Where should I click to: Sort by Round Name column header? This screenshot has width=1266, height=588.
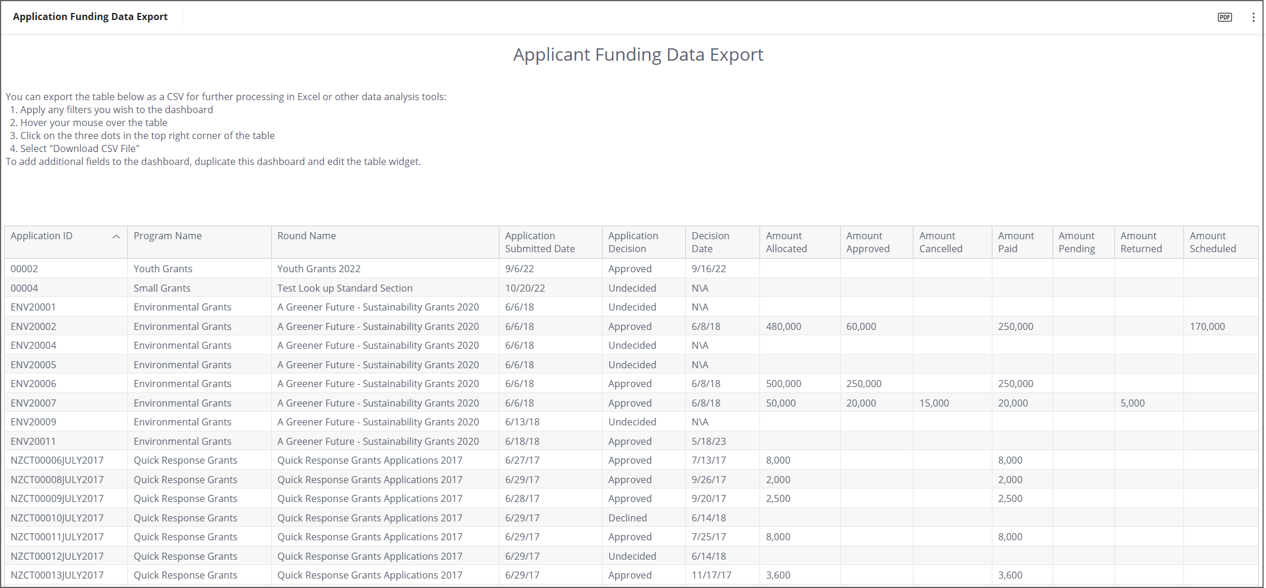coord(307,236)
